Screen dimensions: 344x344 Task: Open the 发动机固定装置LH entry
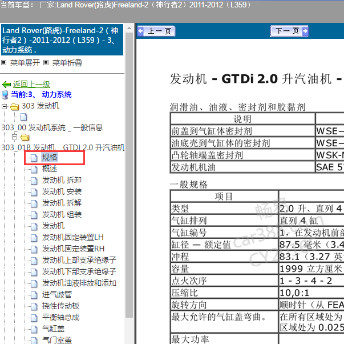[x=73, y=237]
